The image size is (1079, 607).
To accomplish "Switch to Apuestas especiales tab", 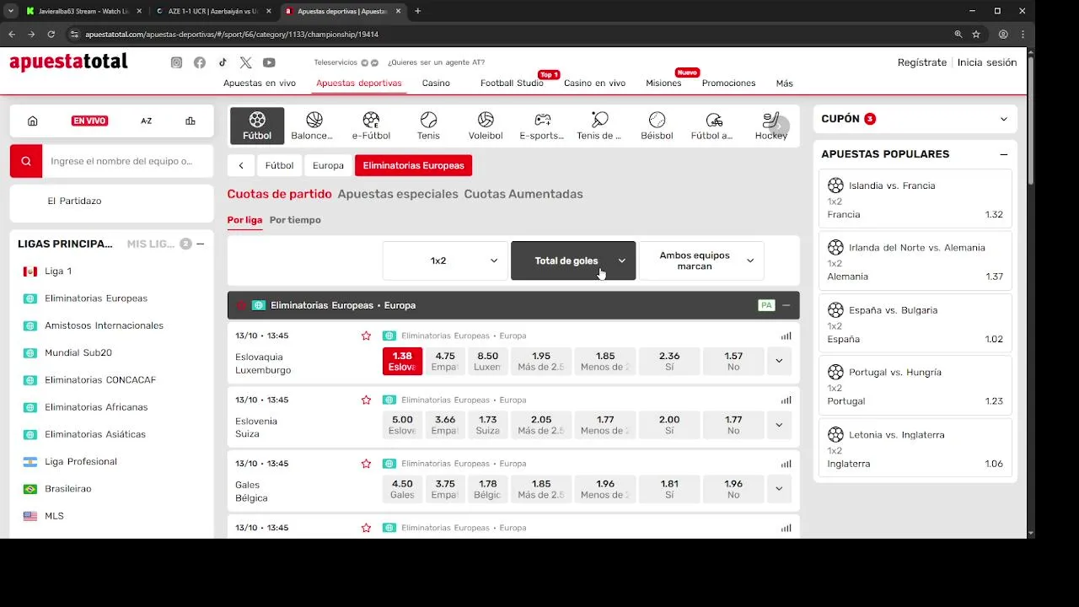I will point(398,194).
